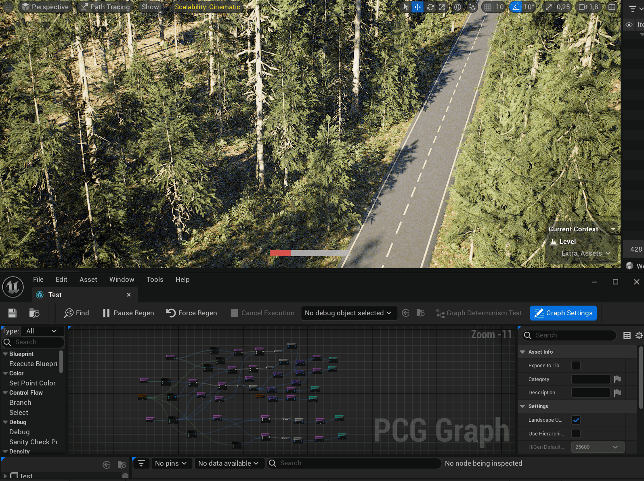
Task: Click the Description flag icon
Action: 617,393
